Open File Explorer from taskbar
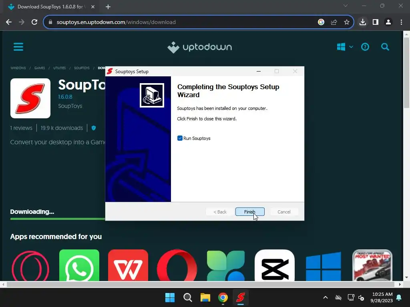The width and height of the screenshot is (410, 307). coord(205,297)
